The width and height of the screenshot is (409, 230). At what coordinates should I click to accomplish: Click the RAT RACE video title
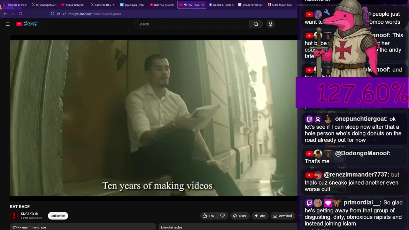tap(20, 207)
